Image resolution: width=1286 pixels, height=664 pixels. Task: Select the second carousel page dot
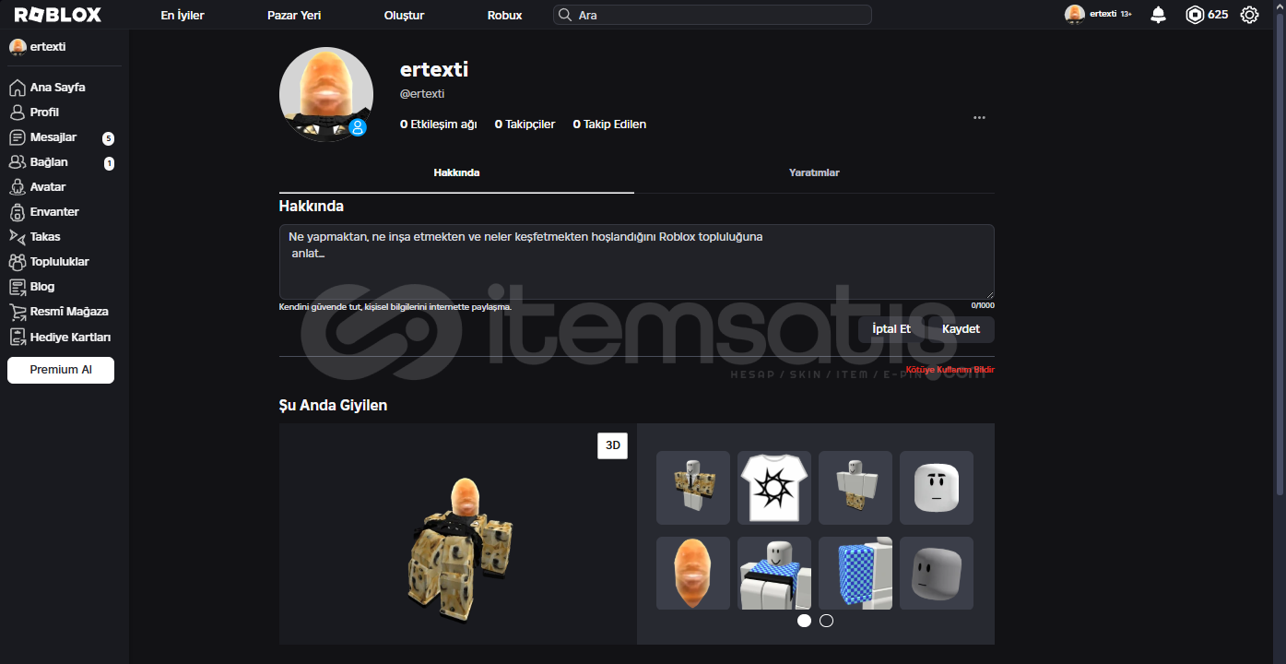pos(826,621)
